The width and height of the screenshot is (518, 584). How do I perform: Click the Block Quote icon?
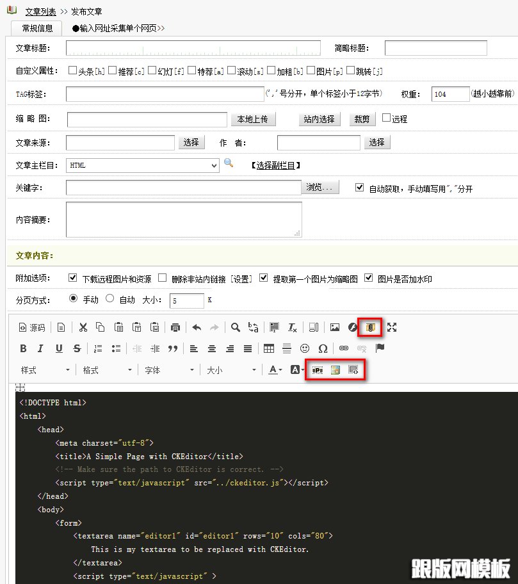click(x=173, y=348)
